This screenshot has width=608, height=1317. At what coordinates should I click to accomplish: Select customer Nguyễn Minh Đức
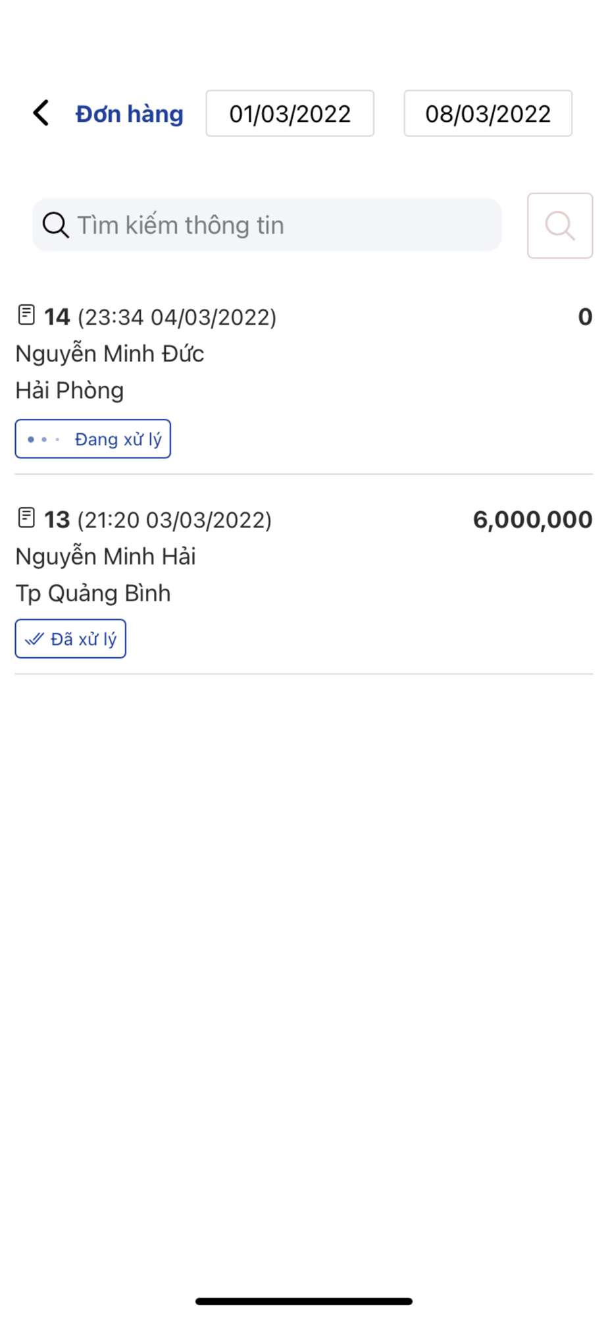pyautogui.click(x=110, y=354)
